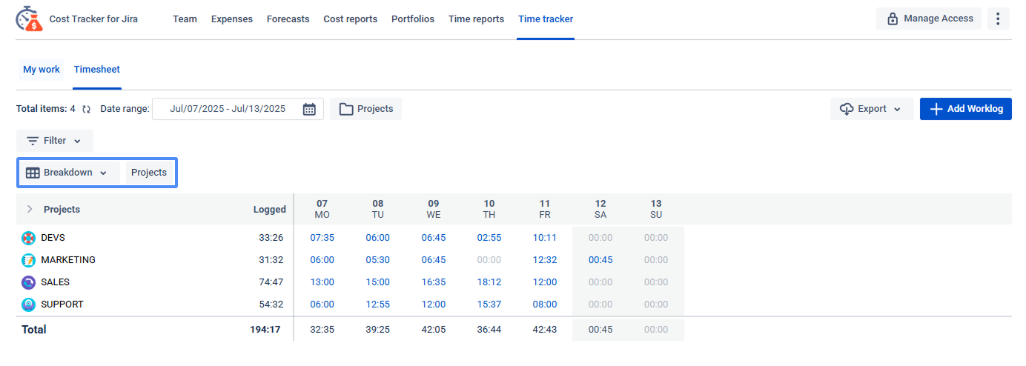This screenshot has width=1026, height=366.
Task: Click SUPPORT Tuesday time 12:55
Action: (x=378, y=305)
